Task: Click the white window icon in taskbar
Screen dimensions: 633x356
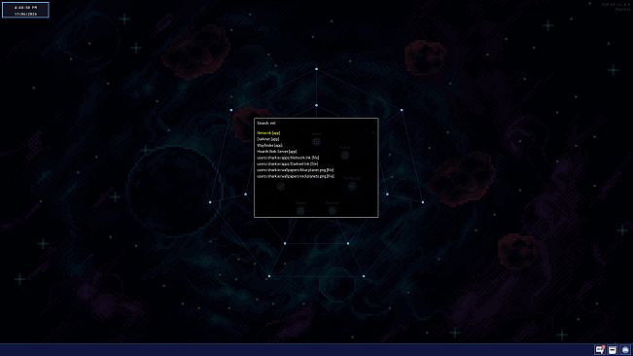Action: click(613, 349)
